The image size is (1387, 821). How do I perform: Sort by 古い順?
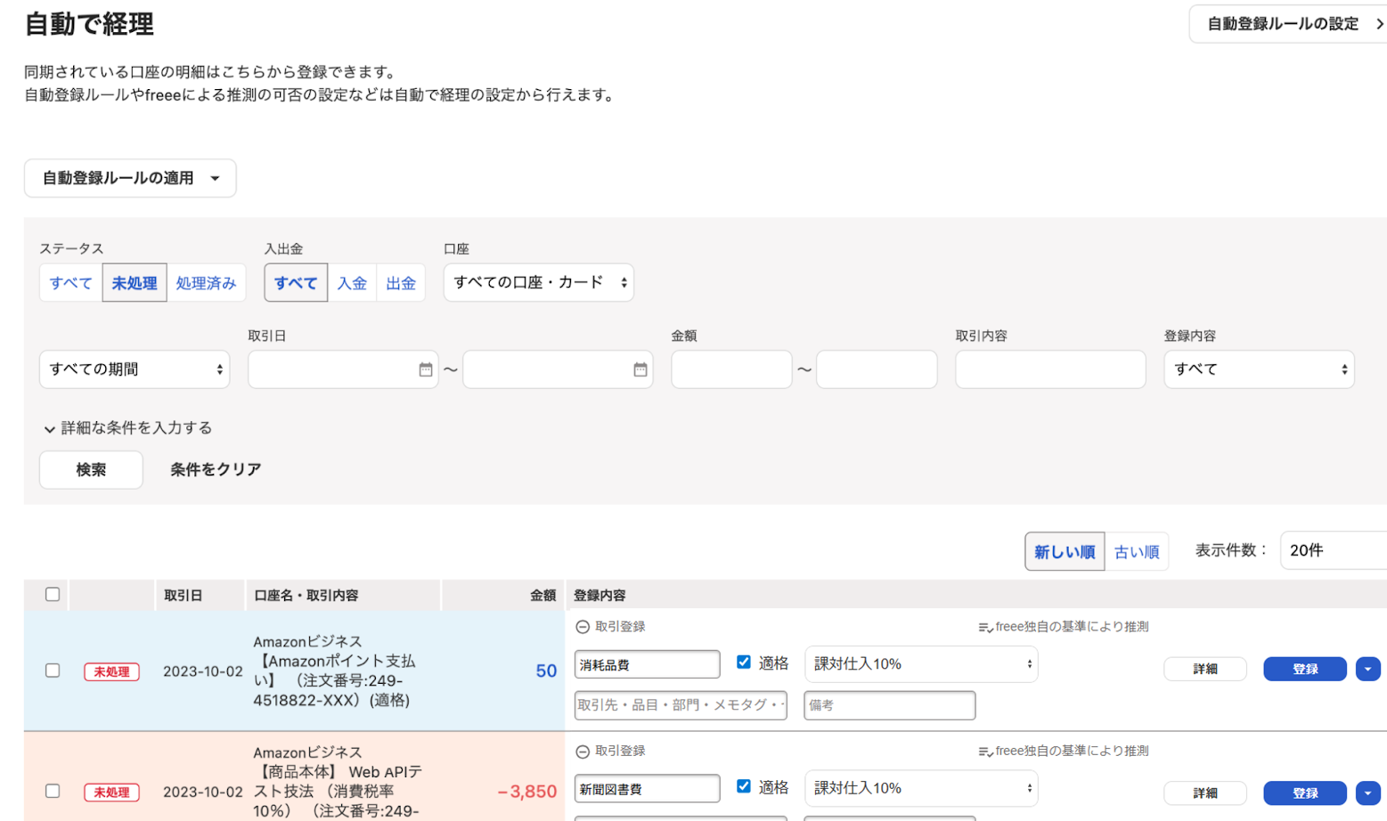tap(1137, 551)
